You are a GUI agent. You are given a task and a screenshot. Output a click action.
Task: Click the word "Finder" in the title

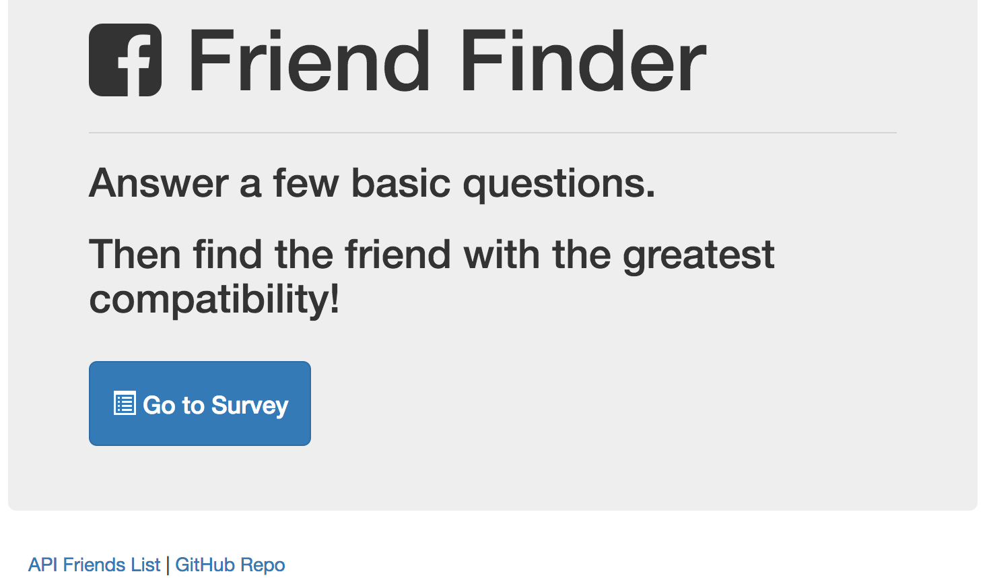pyautogui.click(x=582, y=62)
